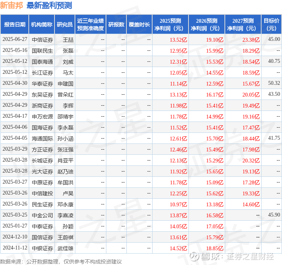The height and width of the screenshot is (265, 282).
Task: Click analyst name 卢昊
Action: (x=68, y=193)
